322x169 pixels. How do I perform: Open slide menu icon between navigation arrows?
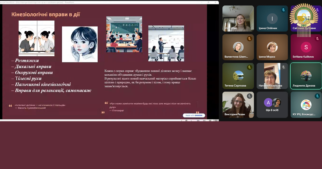point(186,121)
